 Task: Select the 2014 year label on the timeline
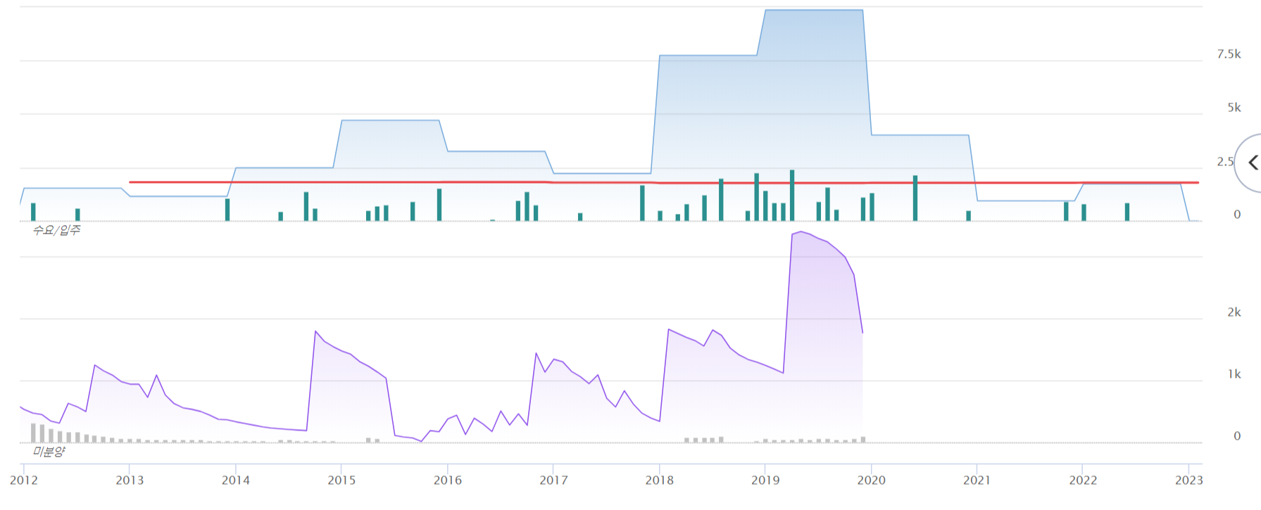click(x=236, y=480)
